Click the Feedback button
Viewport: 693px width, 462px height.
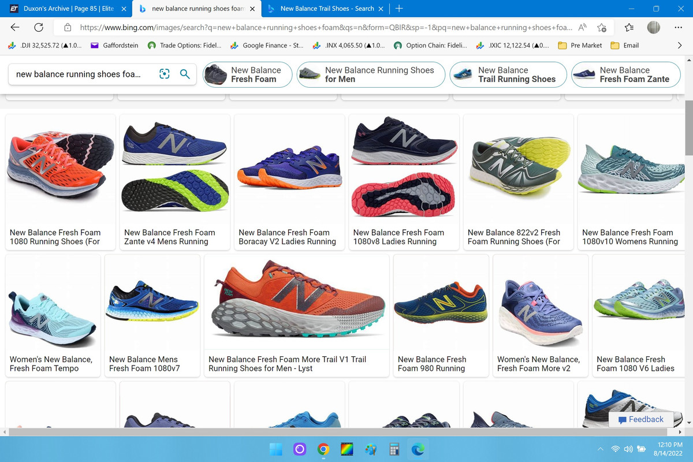click(x=641, y=419)
